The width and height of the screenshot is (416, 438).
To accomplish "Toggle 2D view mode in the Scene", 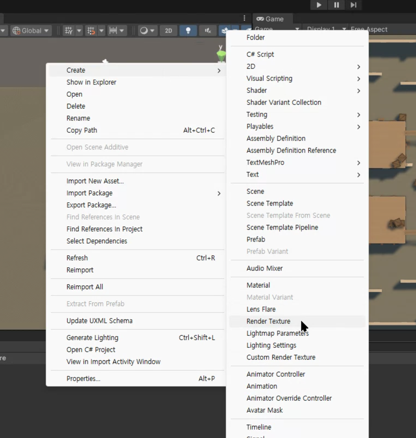I will click(169, 31).
